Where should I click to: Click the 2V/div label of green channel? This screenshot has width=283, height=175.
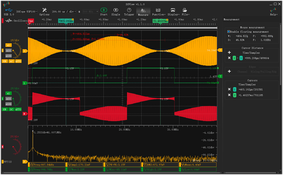[x=15, y=89]
